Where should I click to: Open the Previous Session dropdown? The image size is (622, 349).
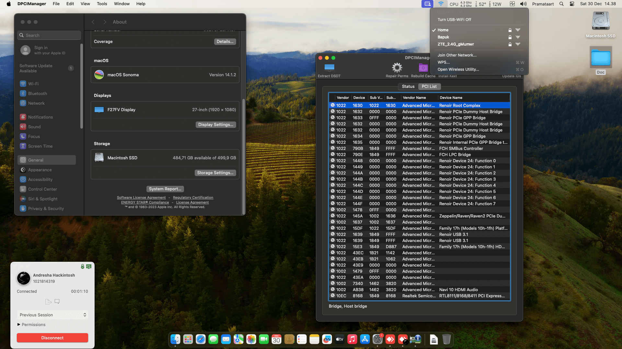[52, 315]
